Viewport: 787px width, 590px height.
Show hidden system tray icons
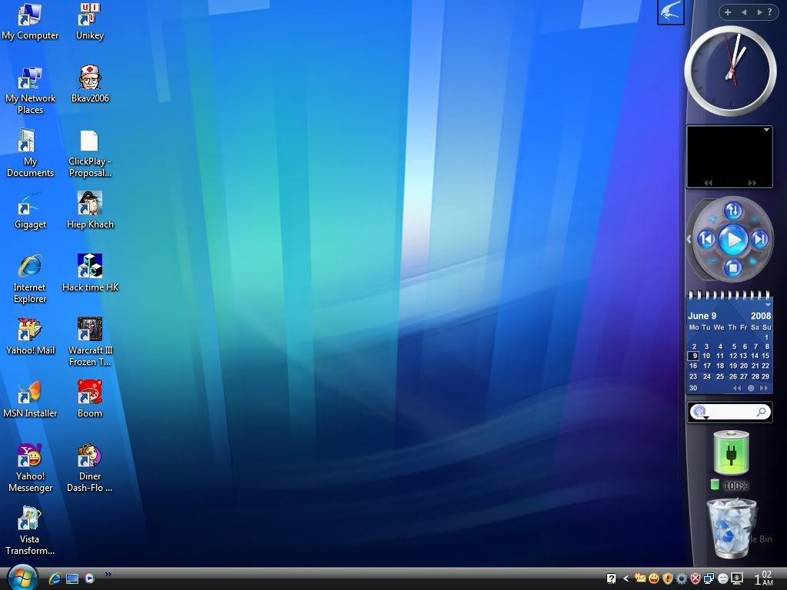(626, 578)
